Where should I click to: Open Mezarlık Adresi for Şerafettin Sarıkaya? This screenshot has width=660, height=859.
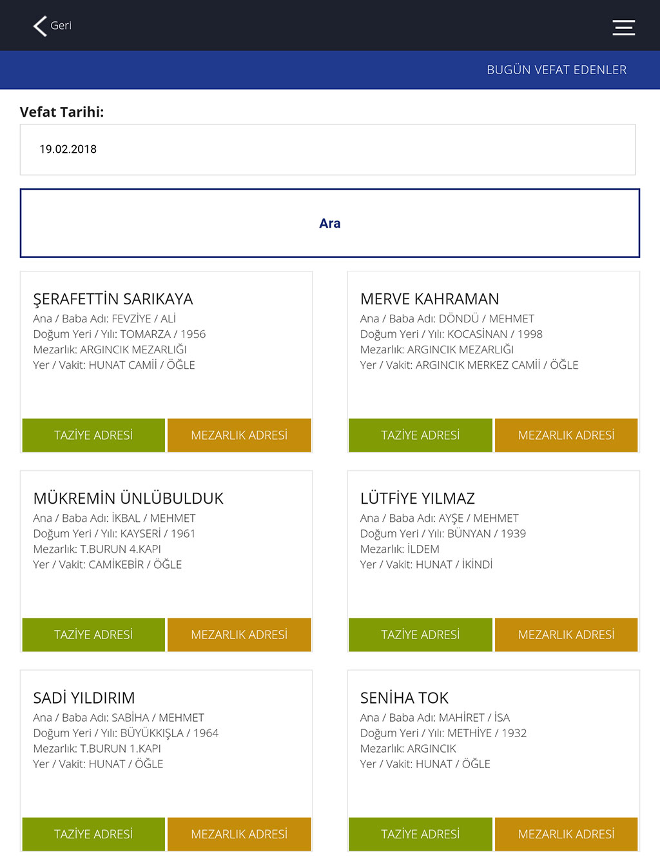[x=239, y=435]
